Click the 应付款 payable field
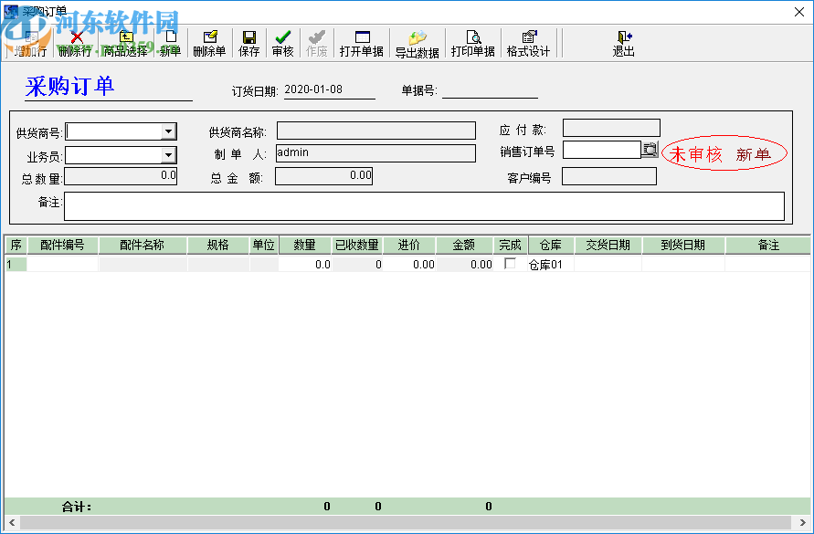The image size is (814, 534). coord(611,128)
